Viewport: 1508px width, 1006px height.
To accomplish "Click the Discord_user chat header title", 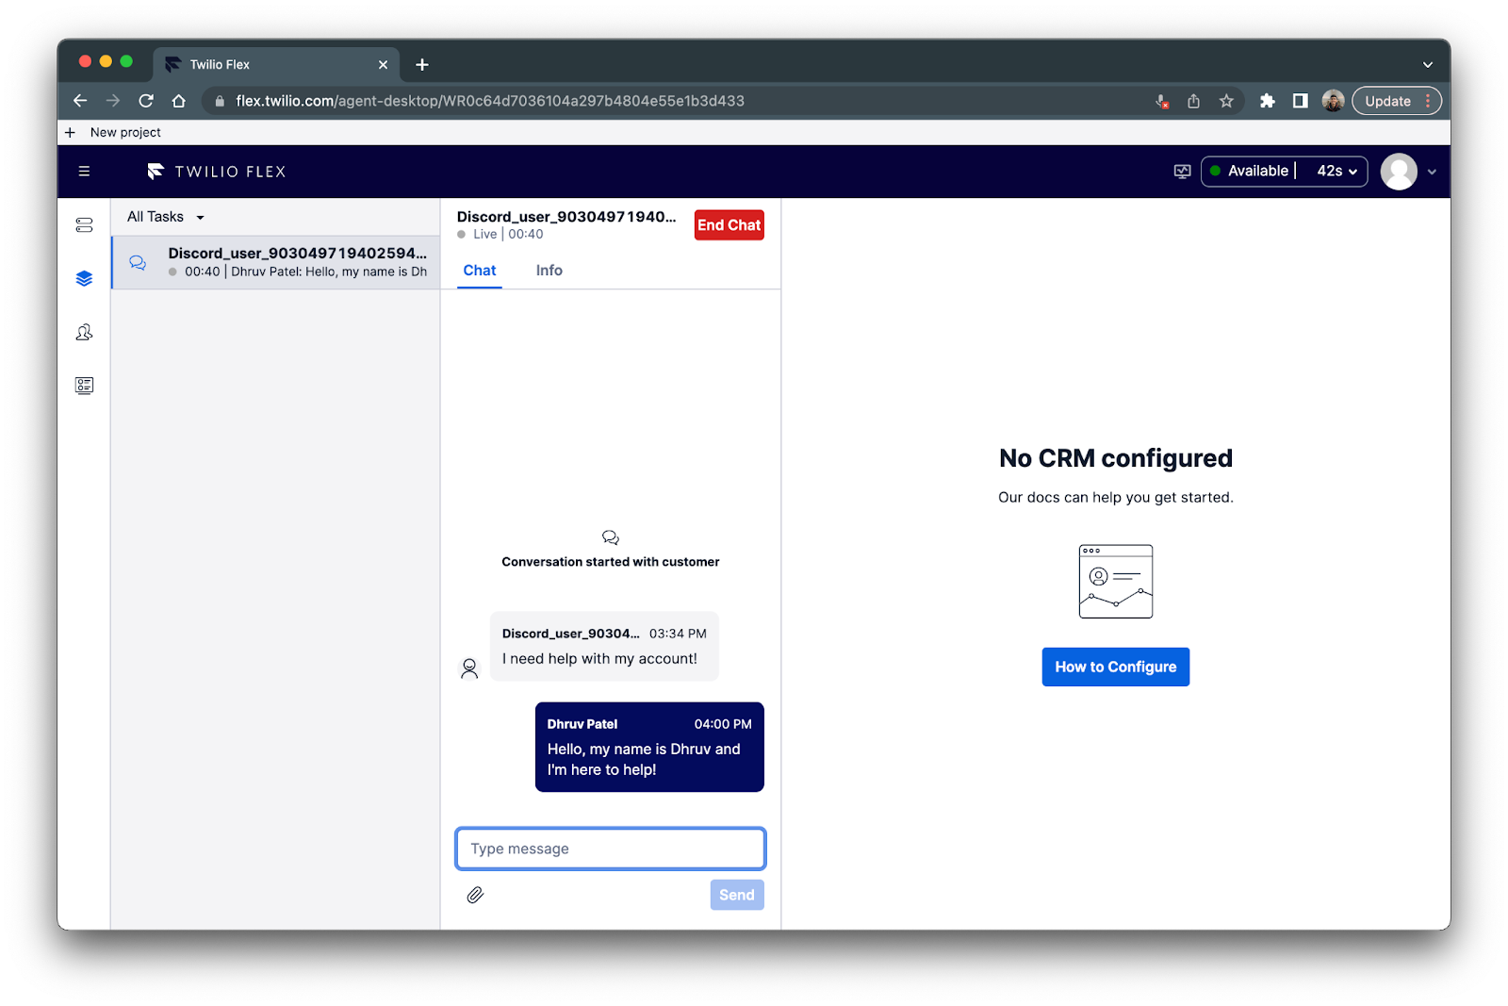I will pyautogui.click(x=566, y=217).
